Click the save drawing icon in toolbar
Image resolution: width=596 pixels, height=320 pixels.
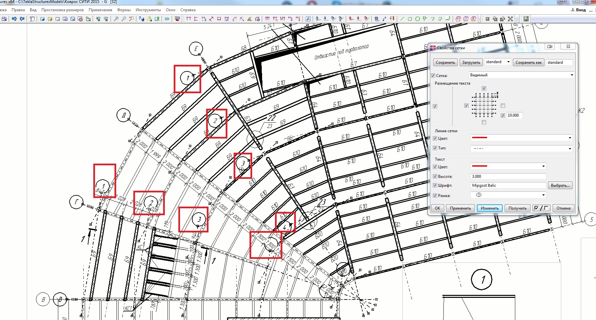pos(4,19)
